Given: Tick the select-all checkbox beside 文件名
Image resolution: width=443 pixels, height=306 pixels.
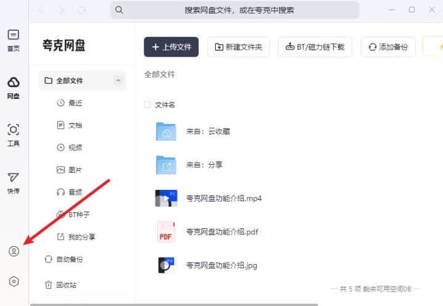Looking at the screenshot, I should click(x=147, y=104).
